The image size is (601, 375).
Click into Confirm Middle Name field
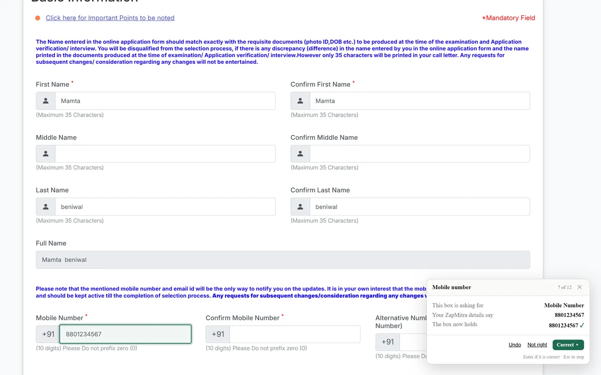pyautogui.click(x=420, y=154)
